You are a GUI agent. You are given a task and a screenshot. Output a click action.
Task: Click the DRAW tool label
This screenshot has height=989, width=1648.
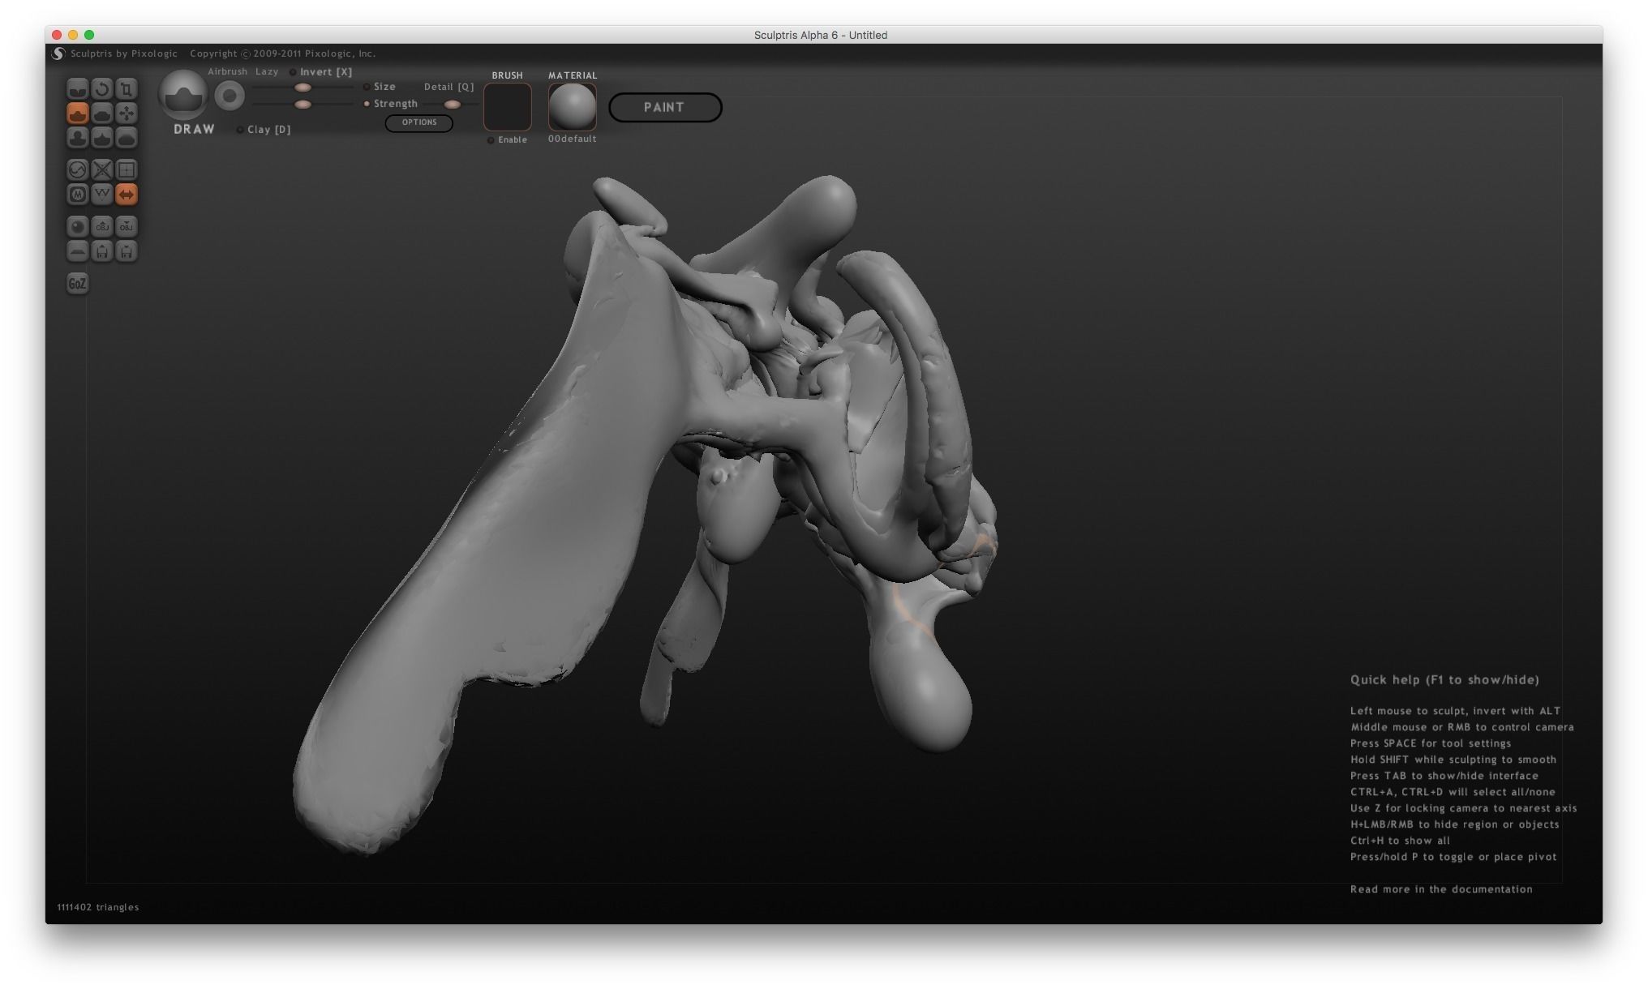(194, 130)
